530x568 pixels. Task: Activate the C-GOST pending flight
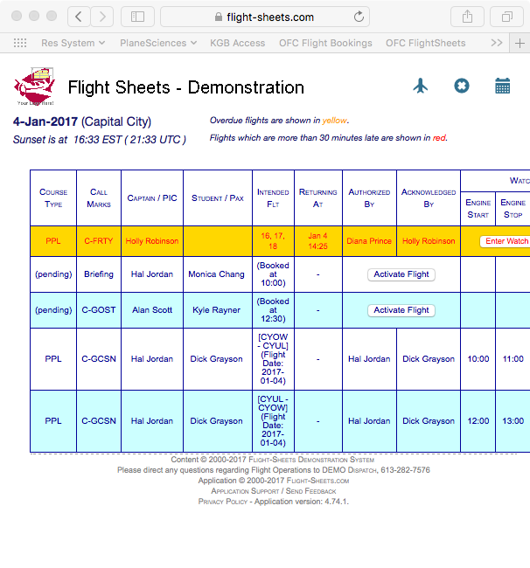click(x=401, y=310)
